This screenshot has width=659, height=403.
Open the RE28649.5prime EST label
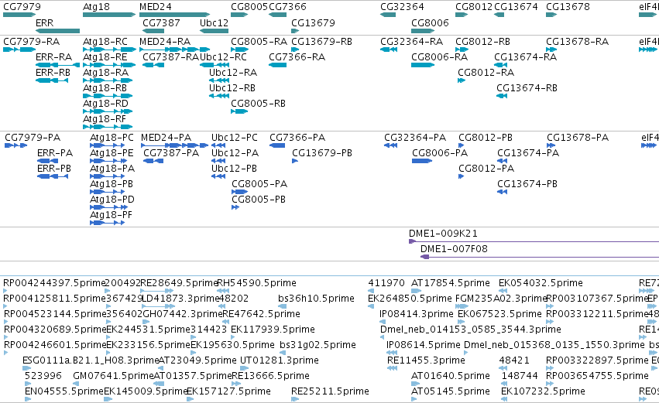[x=179, y=283]
